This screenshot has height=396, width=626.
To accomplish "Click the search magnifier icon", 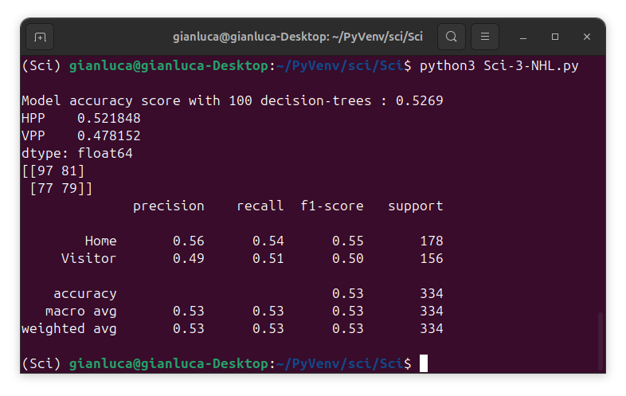I will point(451,37).
